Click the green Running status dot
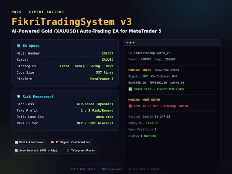The width and height of the screenshot is (232, 174). pyautogui.click(x=142, y=136)
